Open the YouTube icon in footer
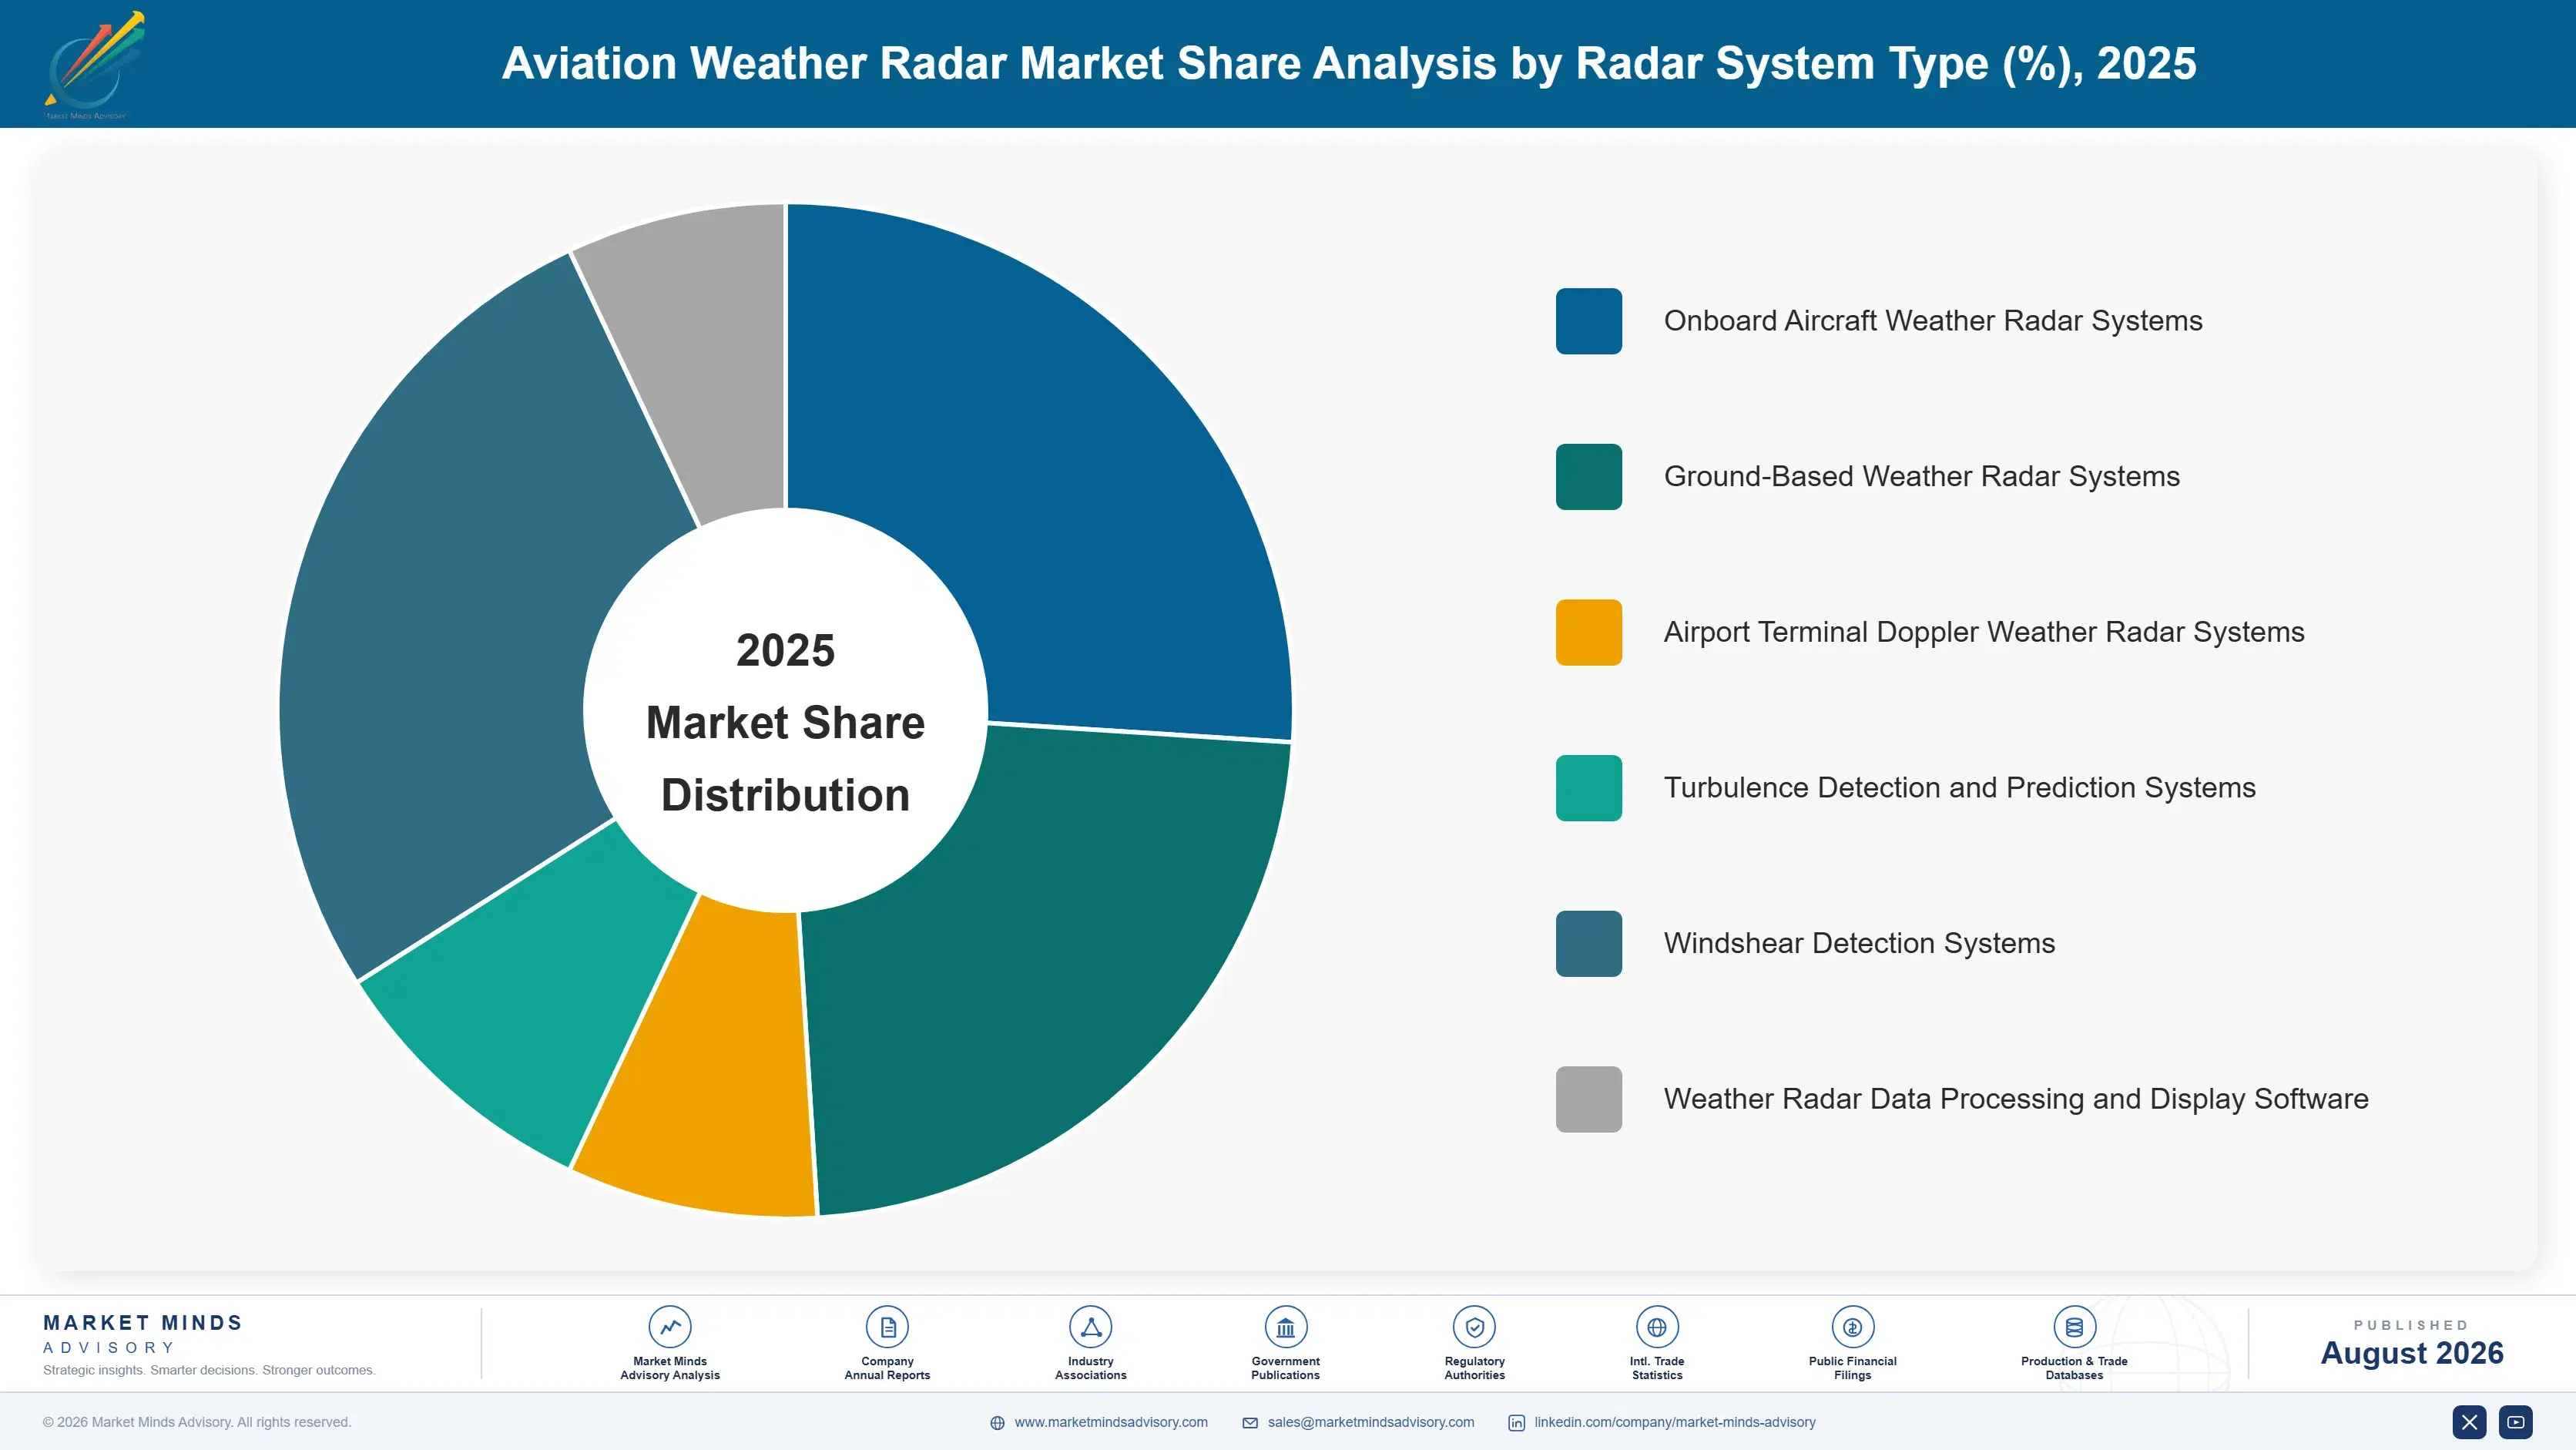 [2515, 1422]
